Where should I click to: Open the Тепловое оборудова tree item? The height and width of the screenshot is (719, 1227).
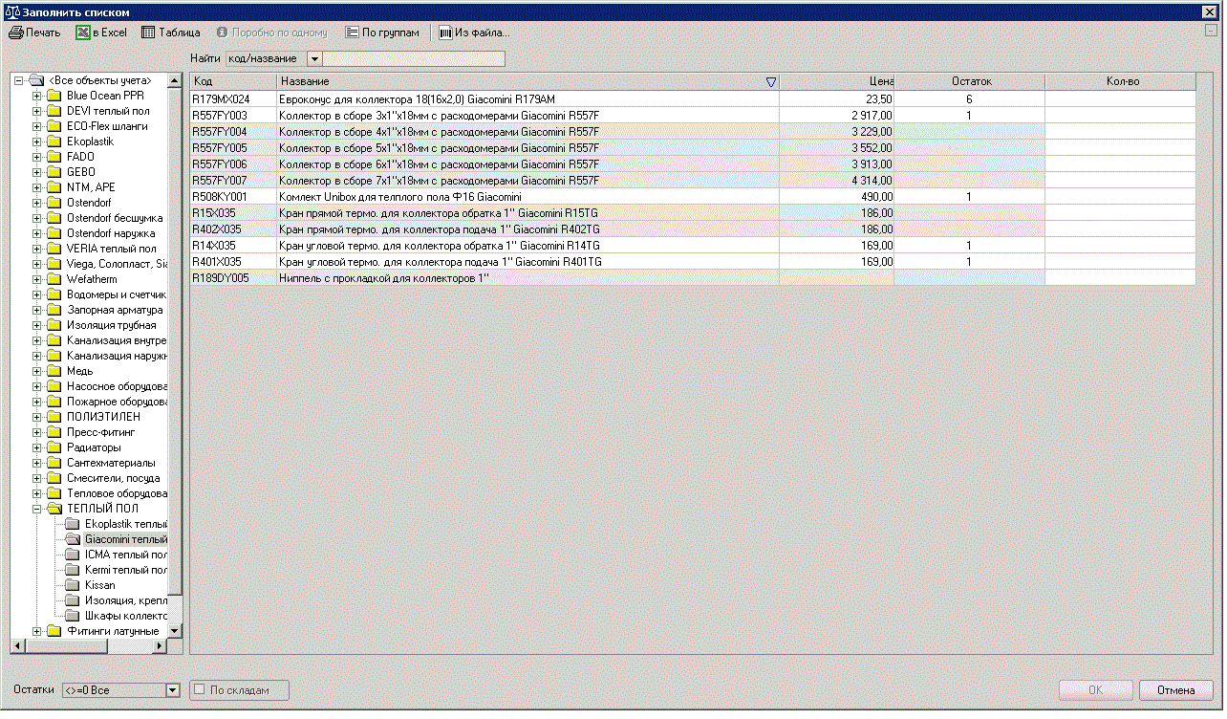coord(117,493)
